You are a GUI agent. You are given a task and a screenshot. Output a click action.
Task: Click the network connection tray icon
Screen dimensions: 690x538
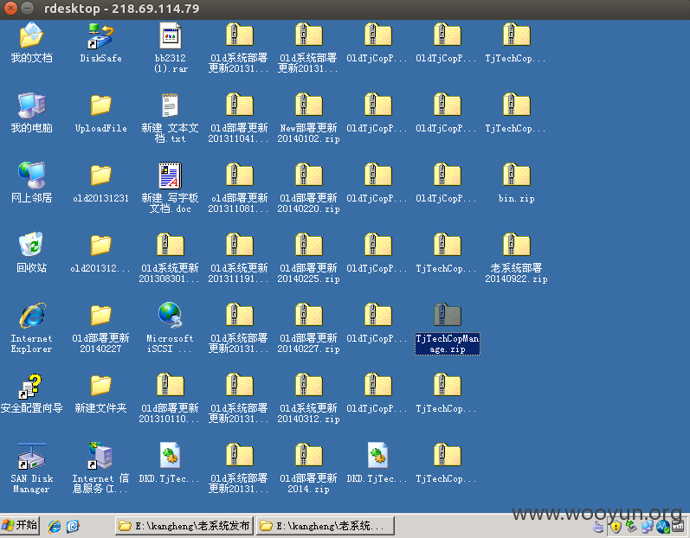tap(648, 526)
